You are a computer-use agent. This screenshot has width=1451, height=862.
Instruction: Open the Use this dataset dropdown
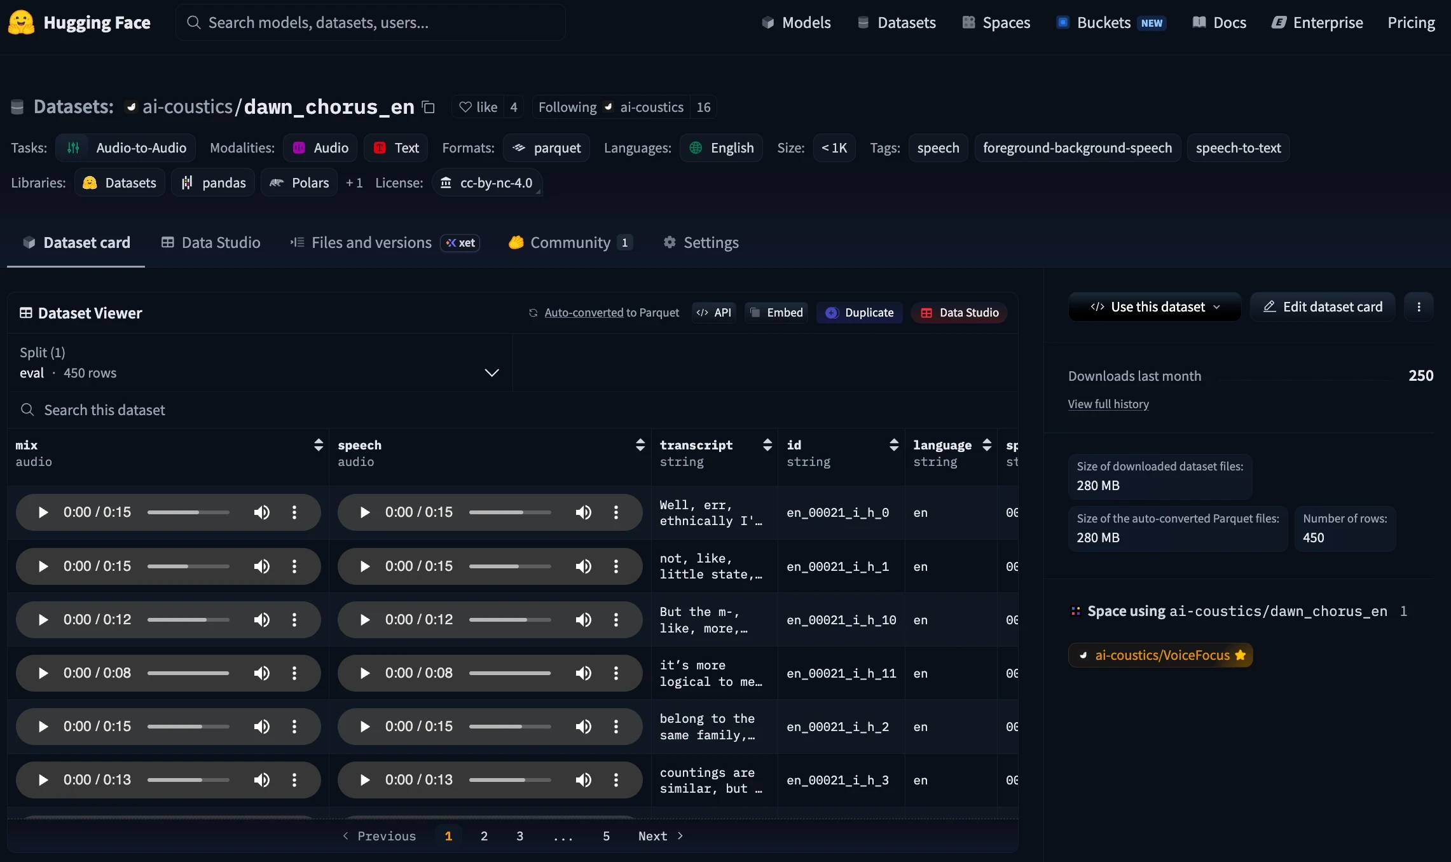point(1154,306)
